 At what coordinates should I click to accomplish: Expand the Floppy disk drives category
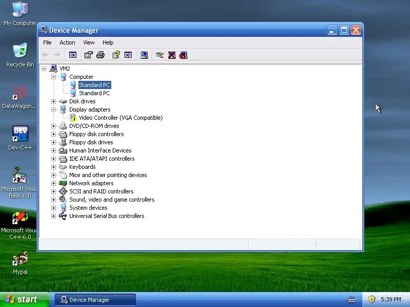tap(54, 142)
